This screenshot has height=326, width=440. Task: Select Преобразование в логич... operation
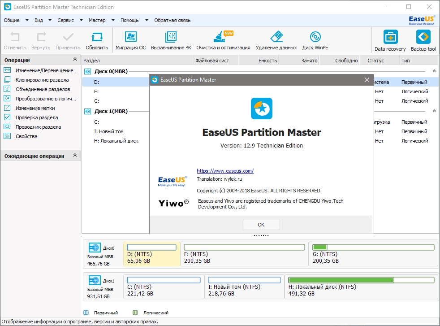click(x=40, y=99)
